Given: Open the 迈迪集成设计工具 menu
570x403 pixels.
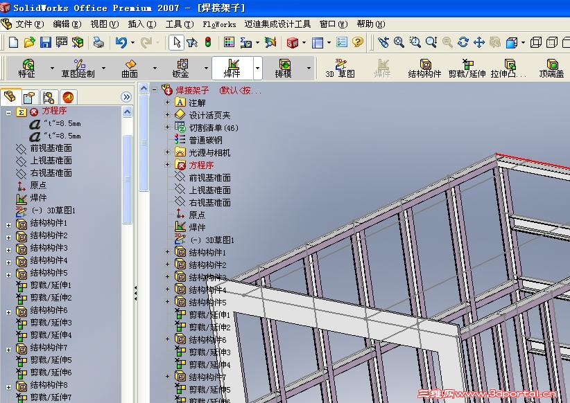Looking at the screenshot, I should (277, 24).
